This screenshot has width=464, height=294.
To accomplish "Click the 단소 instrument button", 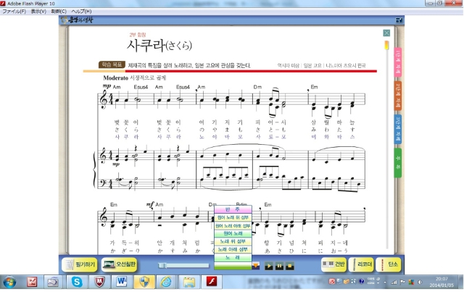I will 389,264.
